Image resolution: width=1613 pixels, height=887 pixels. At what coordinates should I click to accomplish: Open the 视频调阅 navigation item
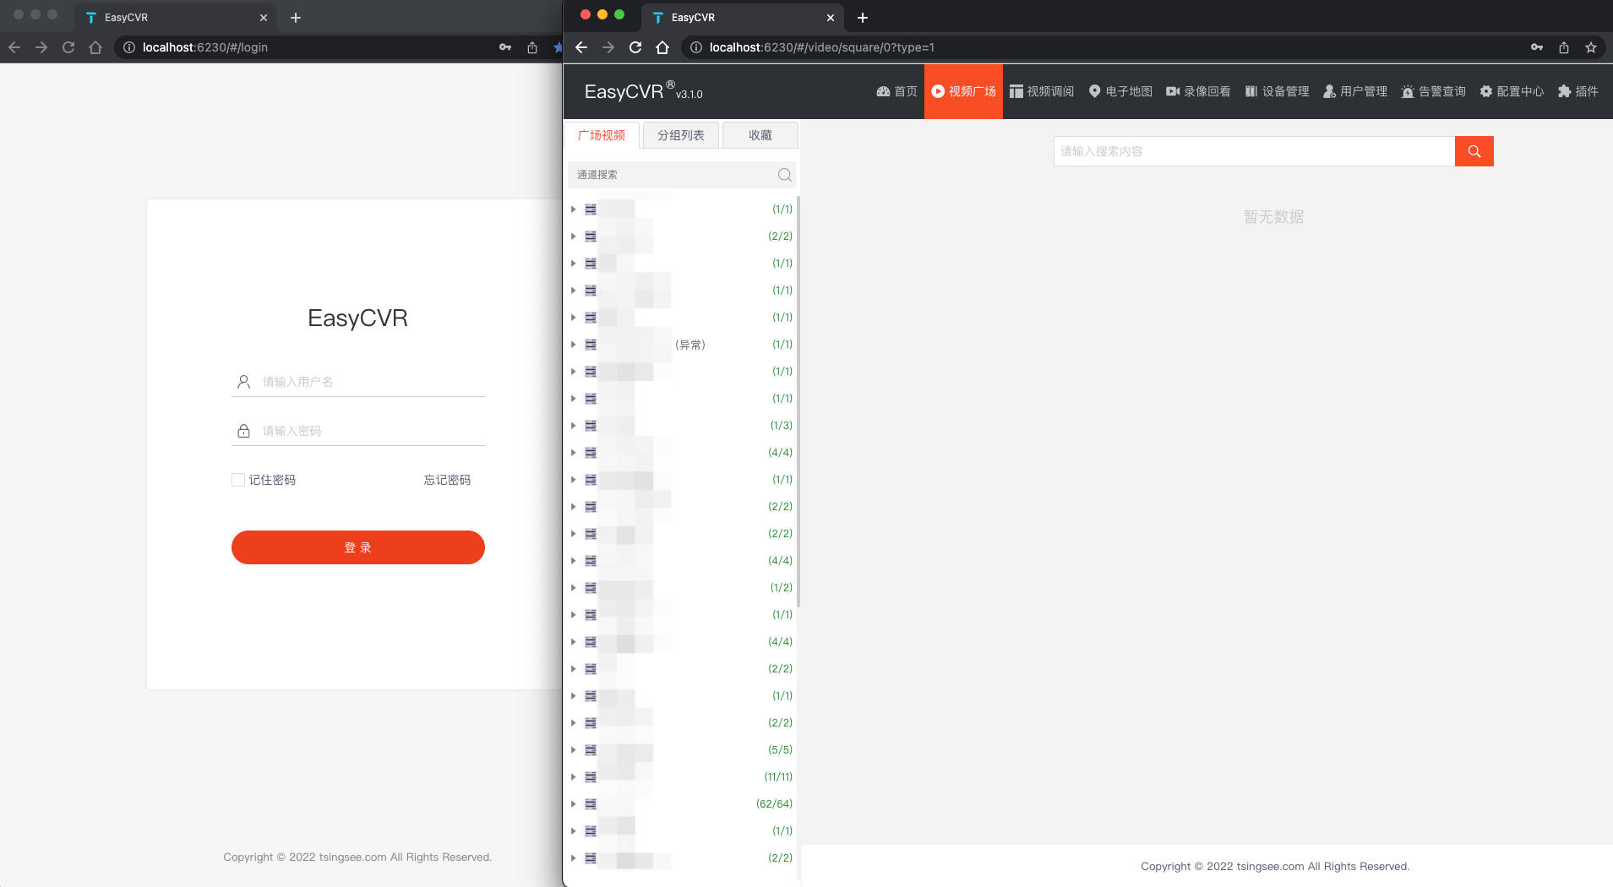1042,91
